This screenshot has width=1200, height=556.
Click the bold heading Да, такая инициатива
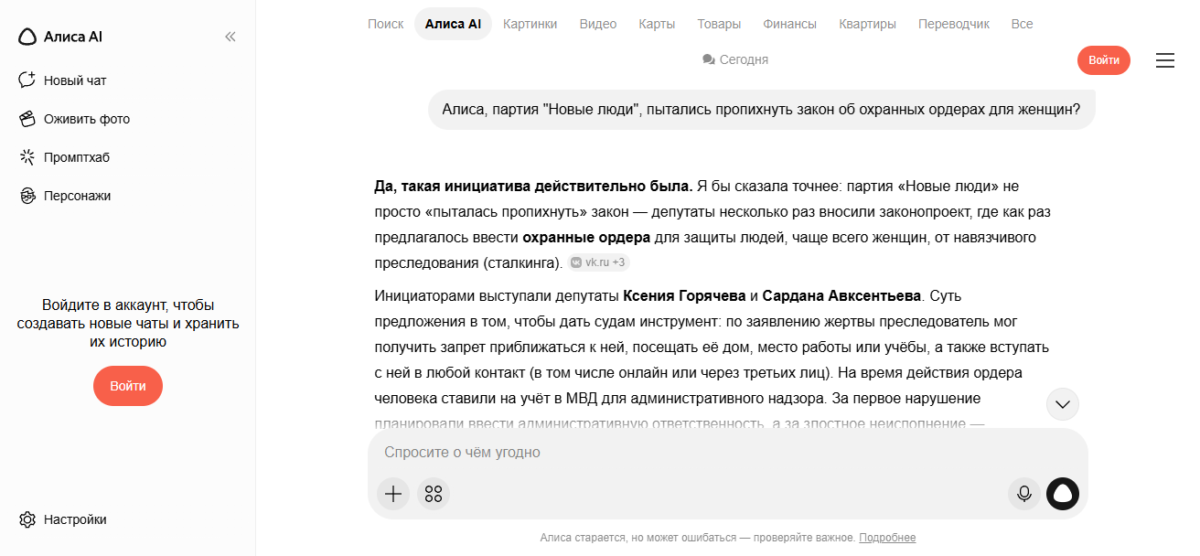(533, 187)
